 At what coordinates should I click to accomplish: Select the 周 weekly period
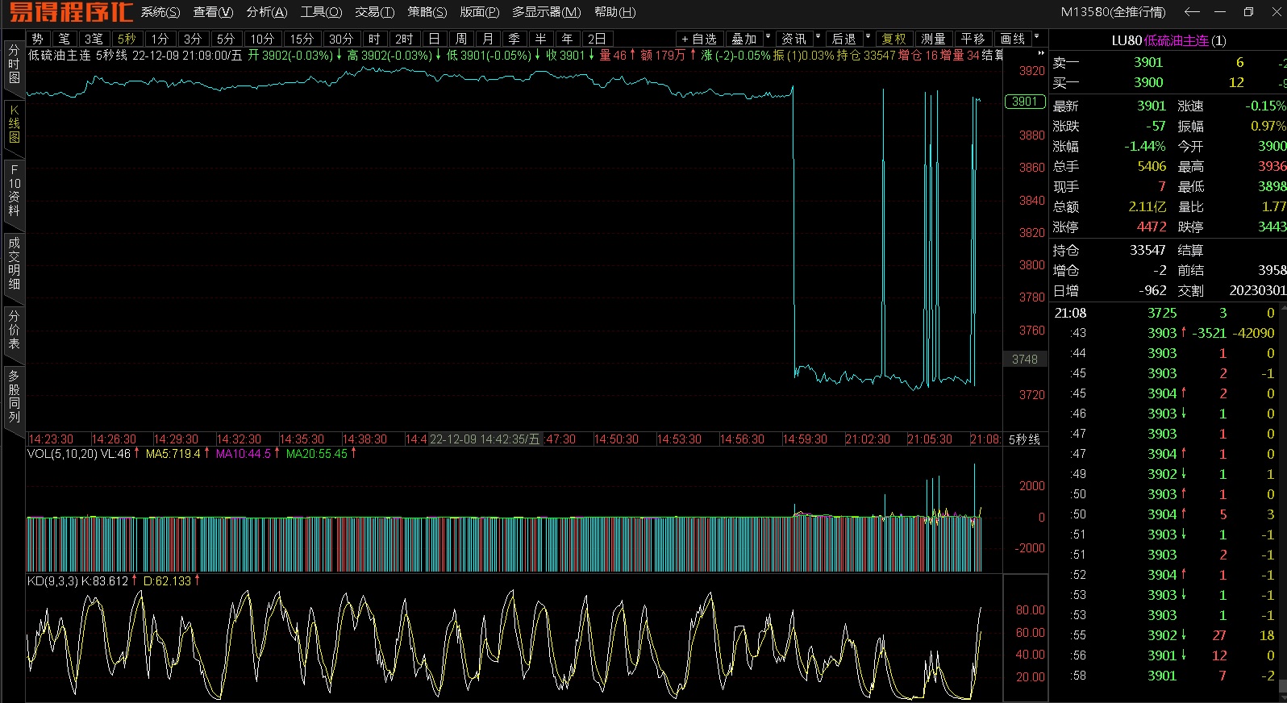[x=460, y=39]
